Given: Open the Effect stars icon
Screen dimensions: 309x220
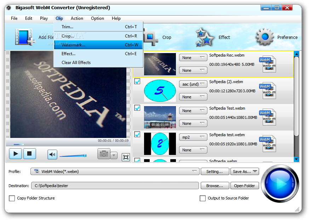Looking at the screenshot, I should 205,37.
